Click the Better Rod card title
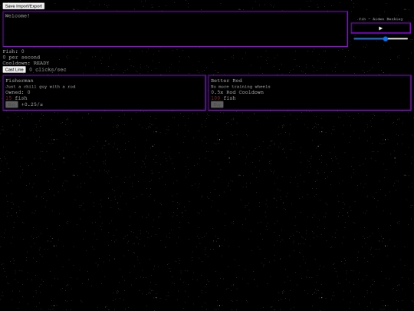 click(x=226, y=81)
